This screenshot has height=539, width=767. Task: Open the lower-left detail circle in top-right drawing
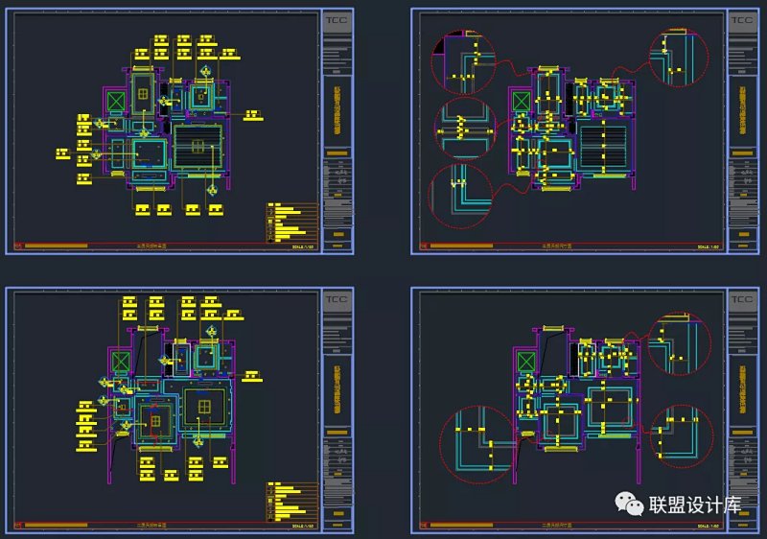pyautogui.click(x=460, y=196)
